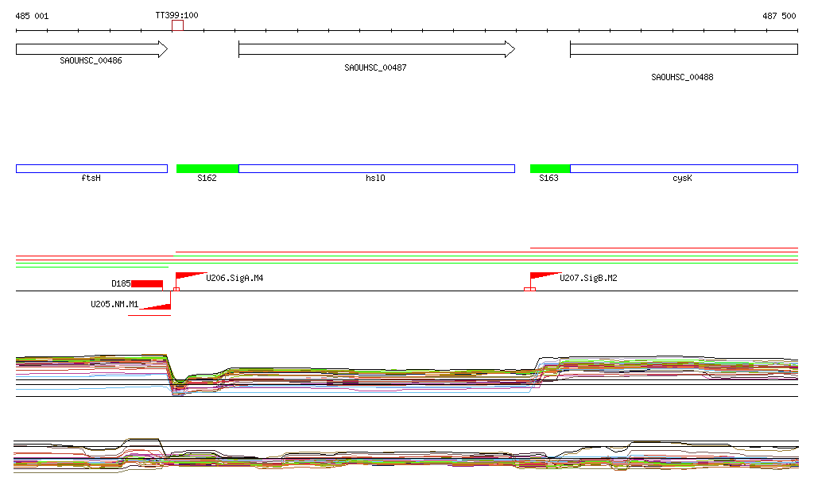This screenshot has height=485, width=814.
Task: Select the hslO segment bar
Action: [x=376, y=168]
